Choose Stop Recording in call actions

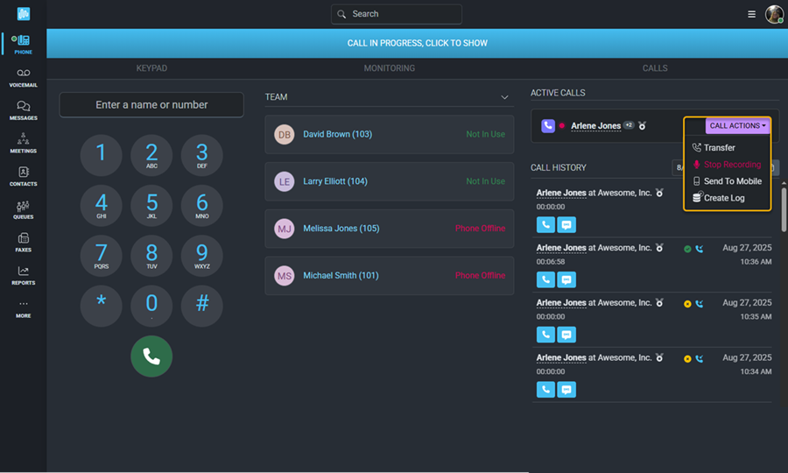(732, 165)
